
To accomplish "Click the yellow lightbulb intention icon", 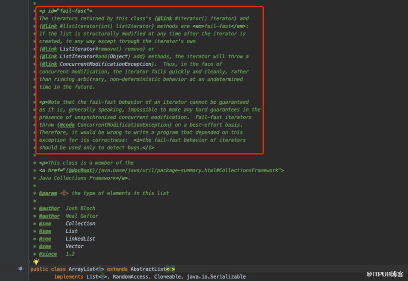I will (x=36, y=261).
